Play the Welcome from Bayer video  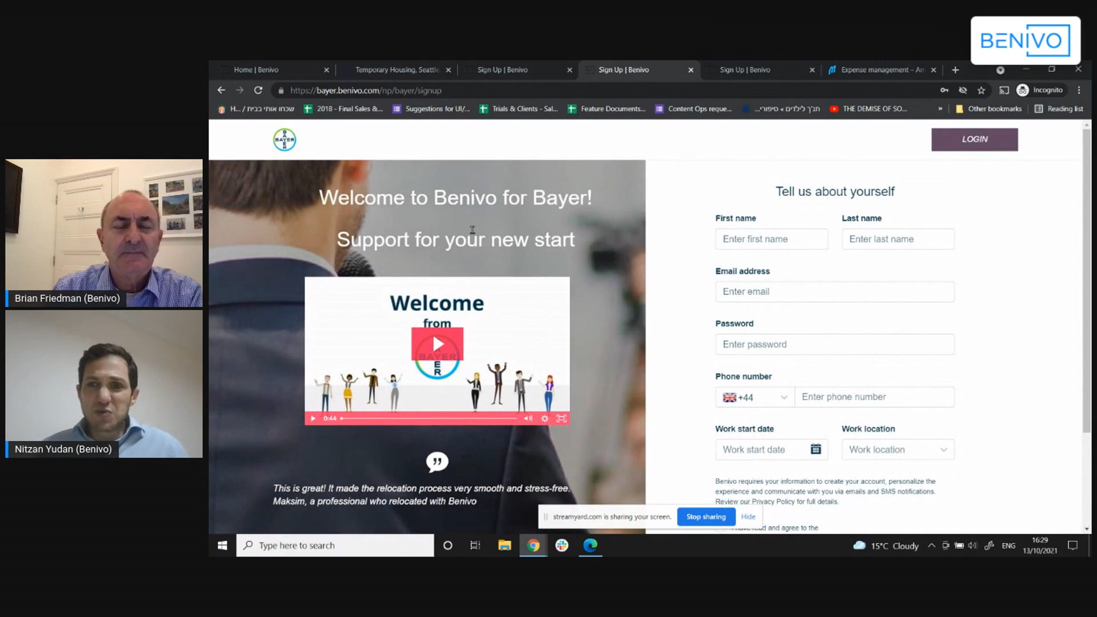[438, 344]
